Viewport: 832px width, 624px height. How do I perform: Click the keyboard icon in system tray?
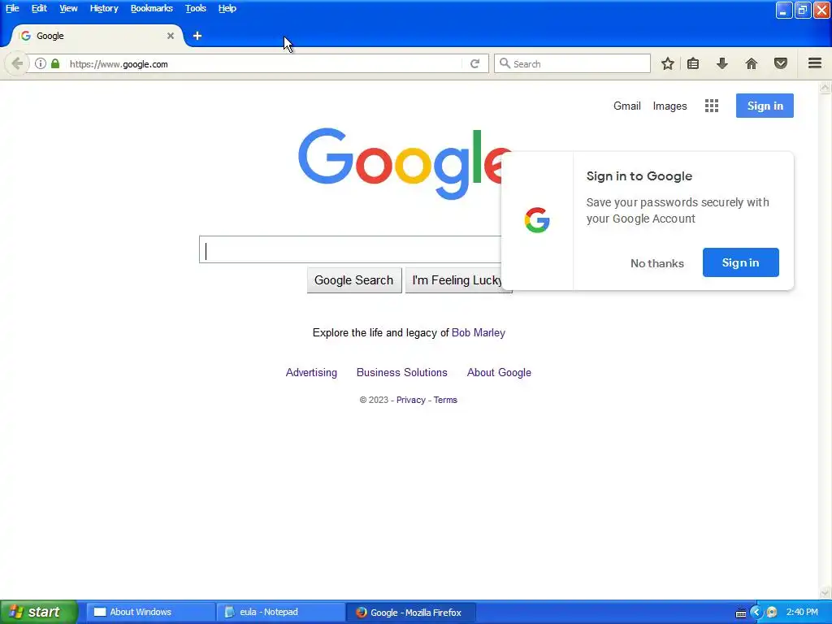[741, 613]
